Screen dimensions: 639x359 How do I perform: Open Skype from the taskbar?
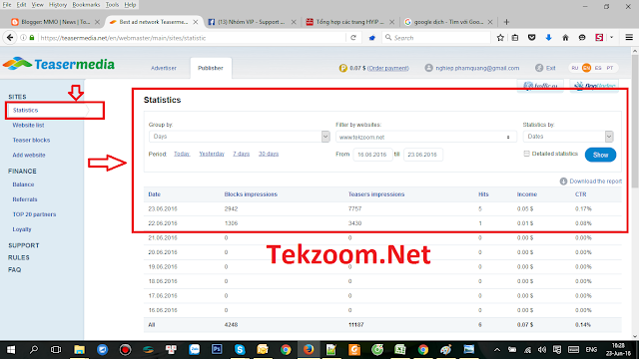click(240, 350)
